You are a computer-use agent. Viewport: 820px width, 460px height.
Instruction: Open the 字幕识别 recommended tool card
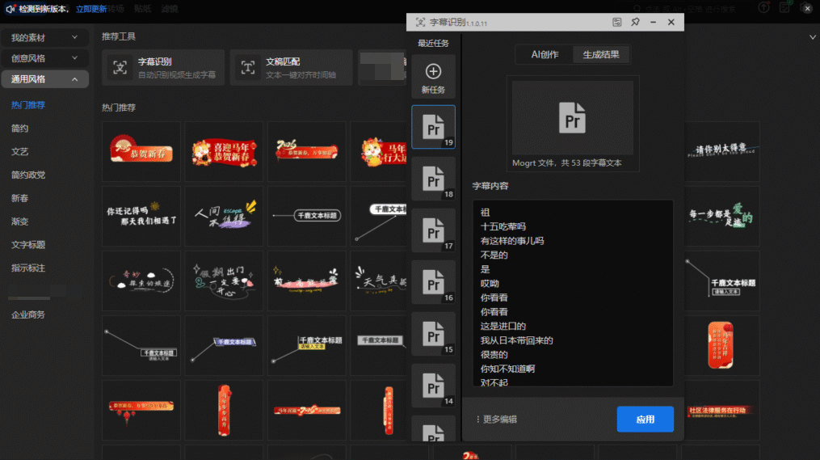(163, 68)
